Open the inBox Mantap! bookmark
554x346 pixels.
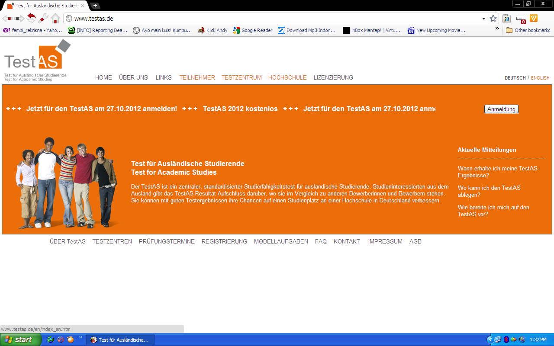[372, 30]
